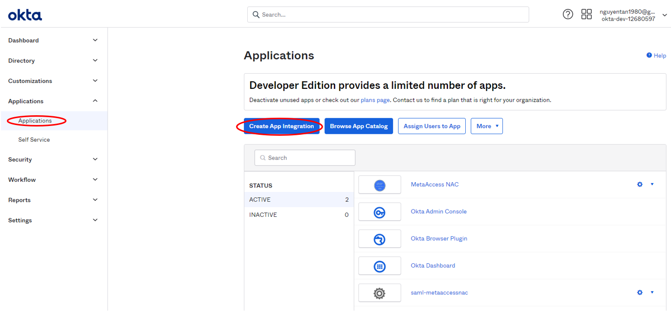
Task: Open the Help link
Action: click(x=660, y=56)
